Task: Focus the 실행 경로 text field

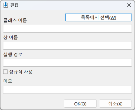Action: coord(67,62)
